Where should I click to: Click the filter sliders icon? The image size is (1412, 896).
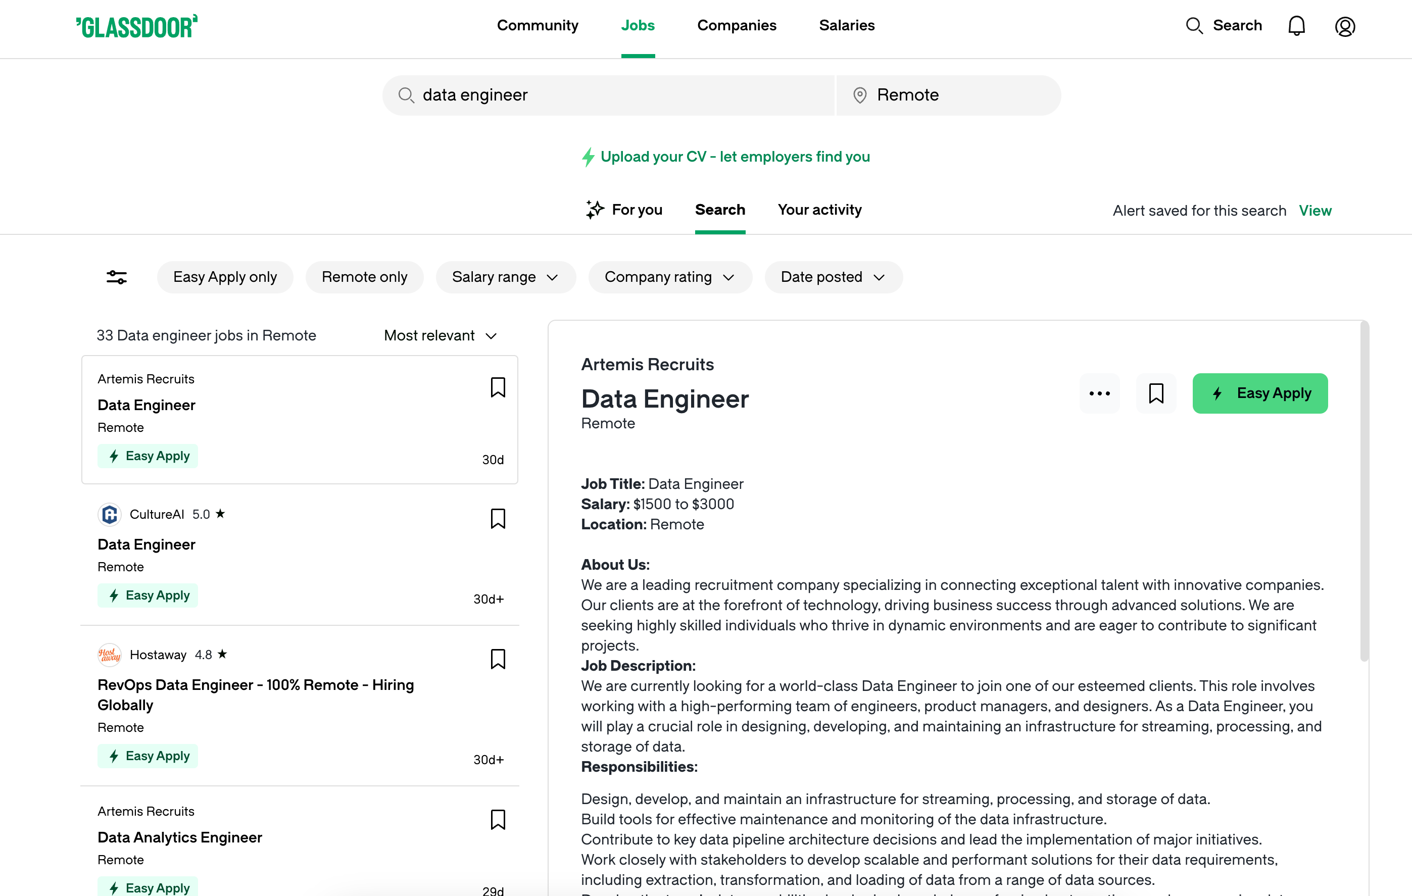pos(117,277)
